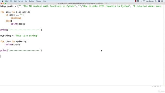Open the Options menu

click(x=31, y=1)
